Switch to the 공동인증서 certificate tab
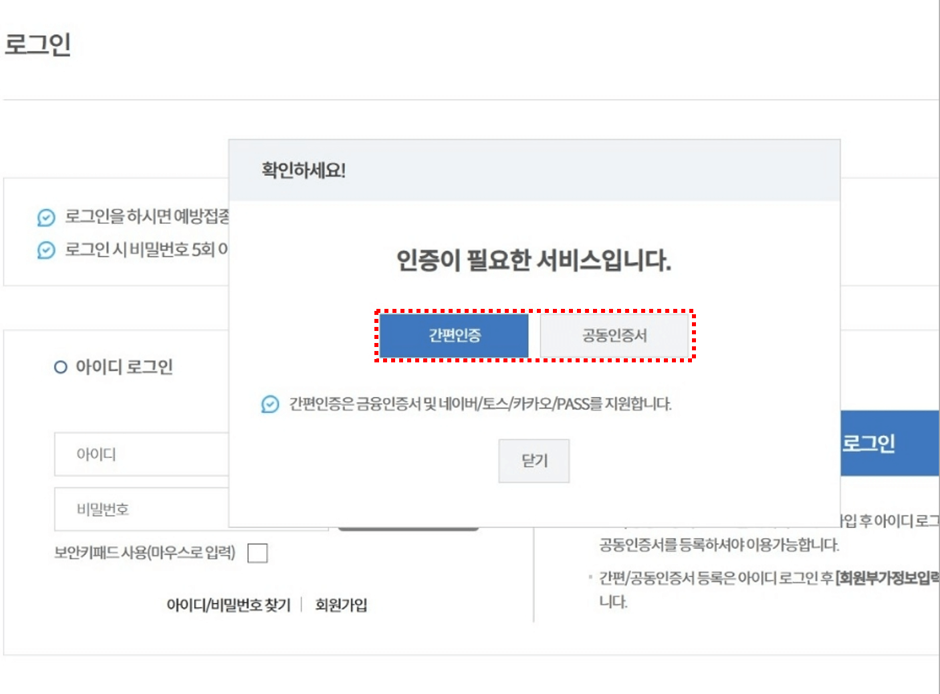The width and height of the screenshot is (940, 694). tap(612, 336)
